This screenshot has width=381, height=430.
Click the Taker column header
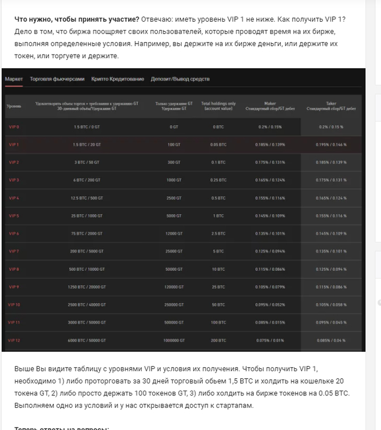pos(331,106)
